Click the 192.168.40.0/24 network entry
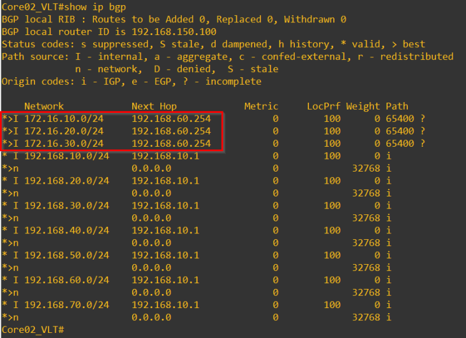 (66, 230)
